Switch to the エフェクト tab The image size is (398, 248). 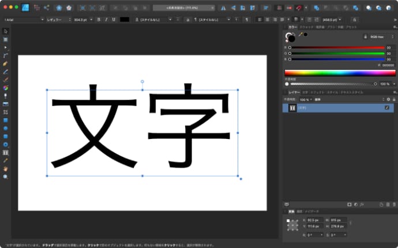[x=317, y=92]
